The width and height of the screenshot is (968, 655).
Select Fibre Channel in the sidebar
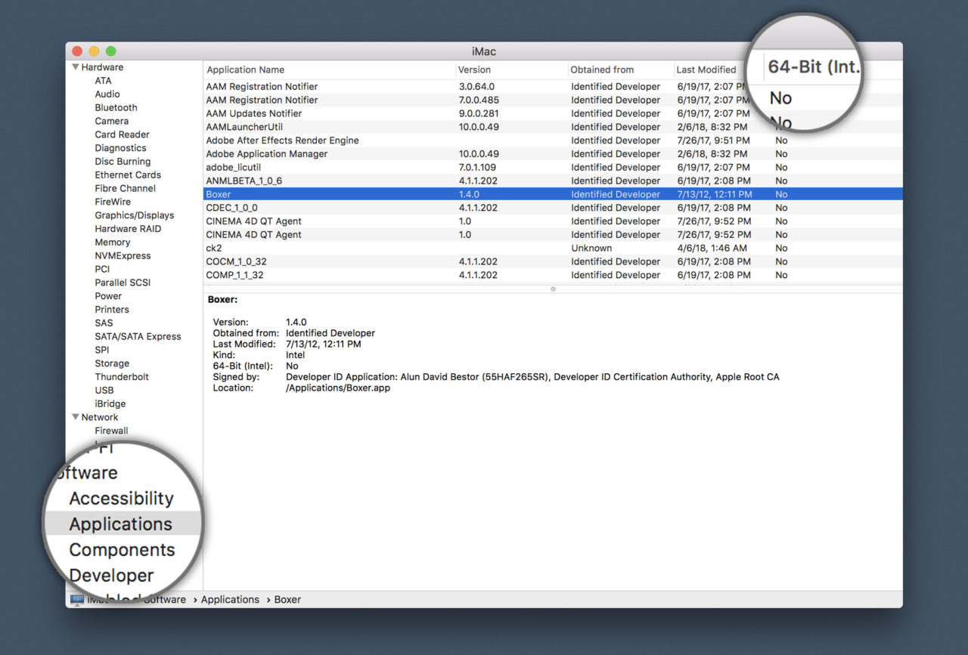[125, 188]
